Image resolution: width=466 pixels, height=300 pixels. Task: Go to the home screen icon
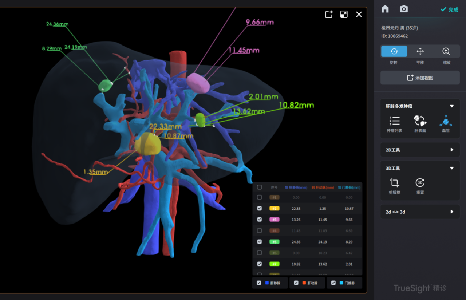coord(385,9)
